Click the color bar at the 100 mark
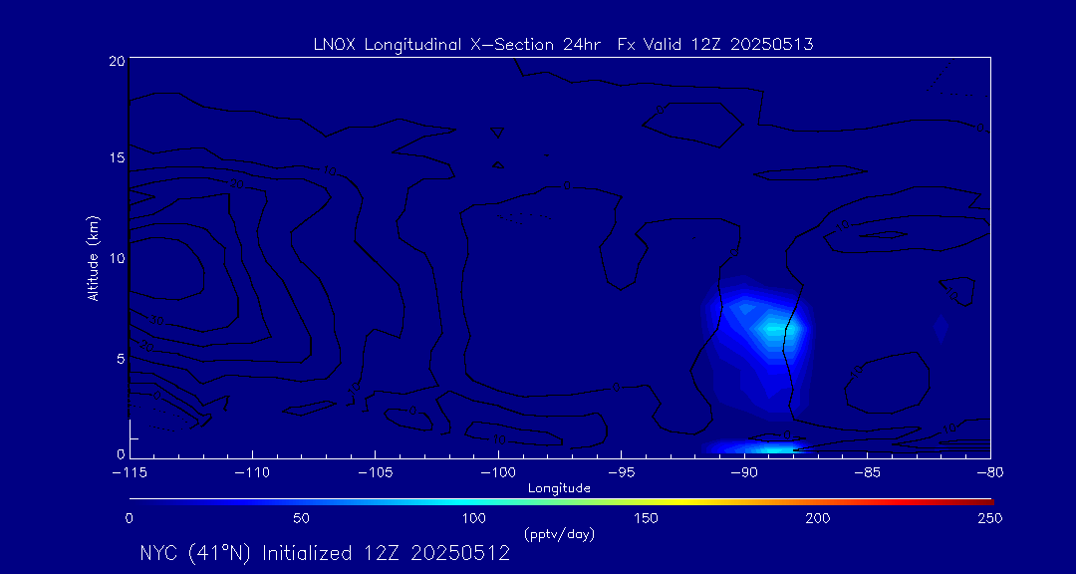This screenshot has height=574, width=1076. pyautogui.click(x=474, y=500)
